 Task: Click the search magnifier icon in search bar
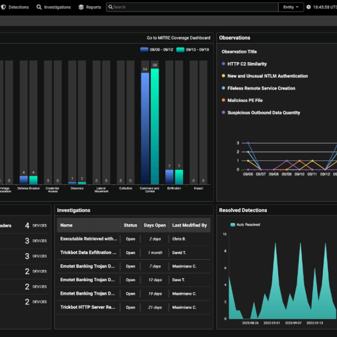[x=111, y=7]
